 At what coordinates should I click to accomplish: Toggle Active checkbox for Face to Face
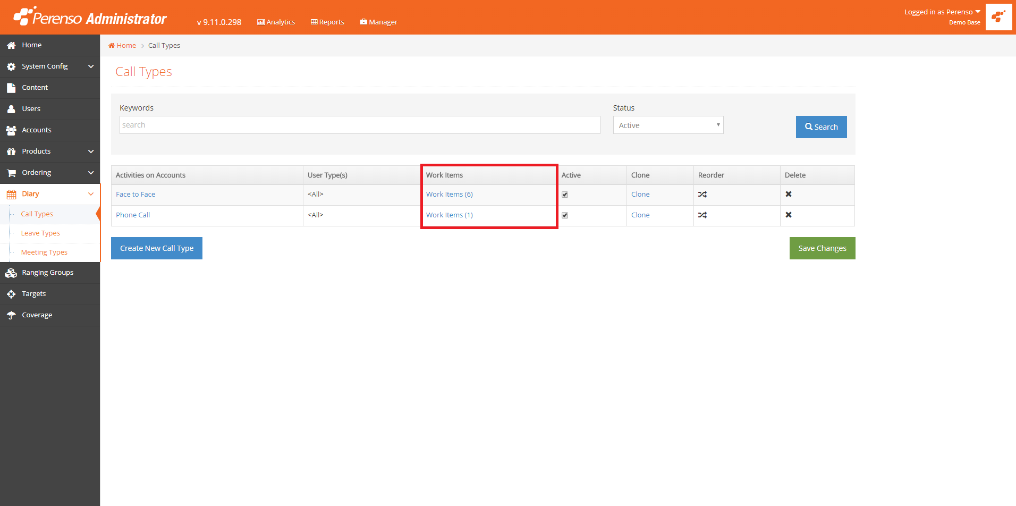tap(565, 195)
